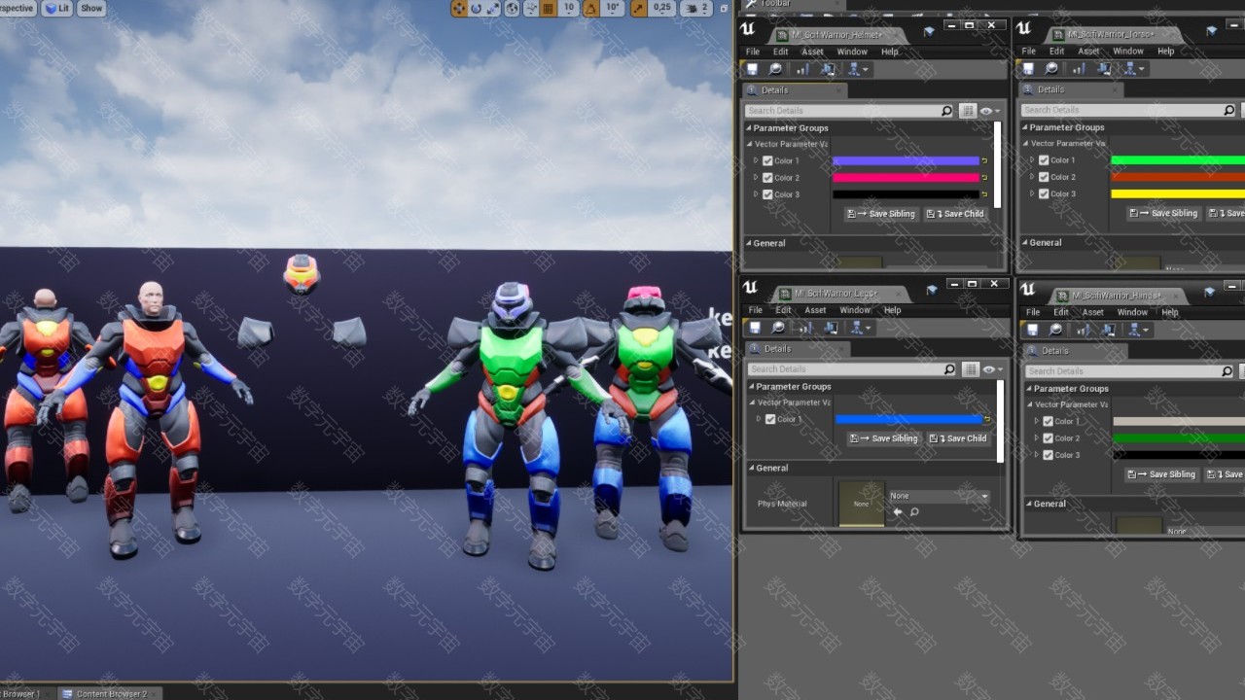Viewport: 1245px width, 700px height.
Task: Click Save Sibling in Hands material window
Action: (x=1161, y=474)
